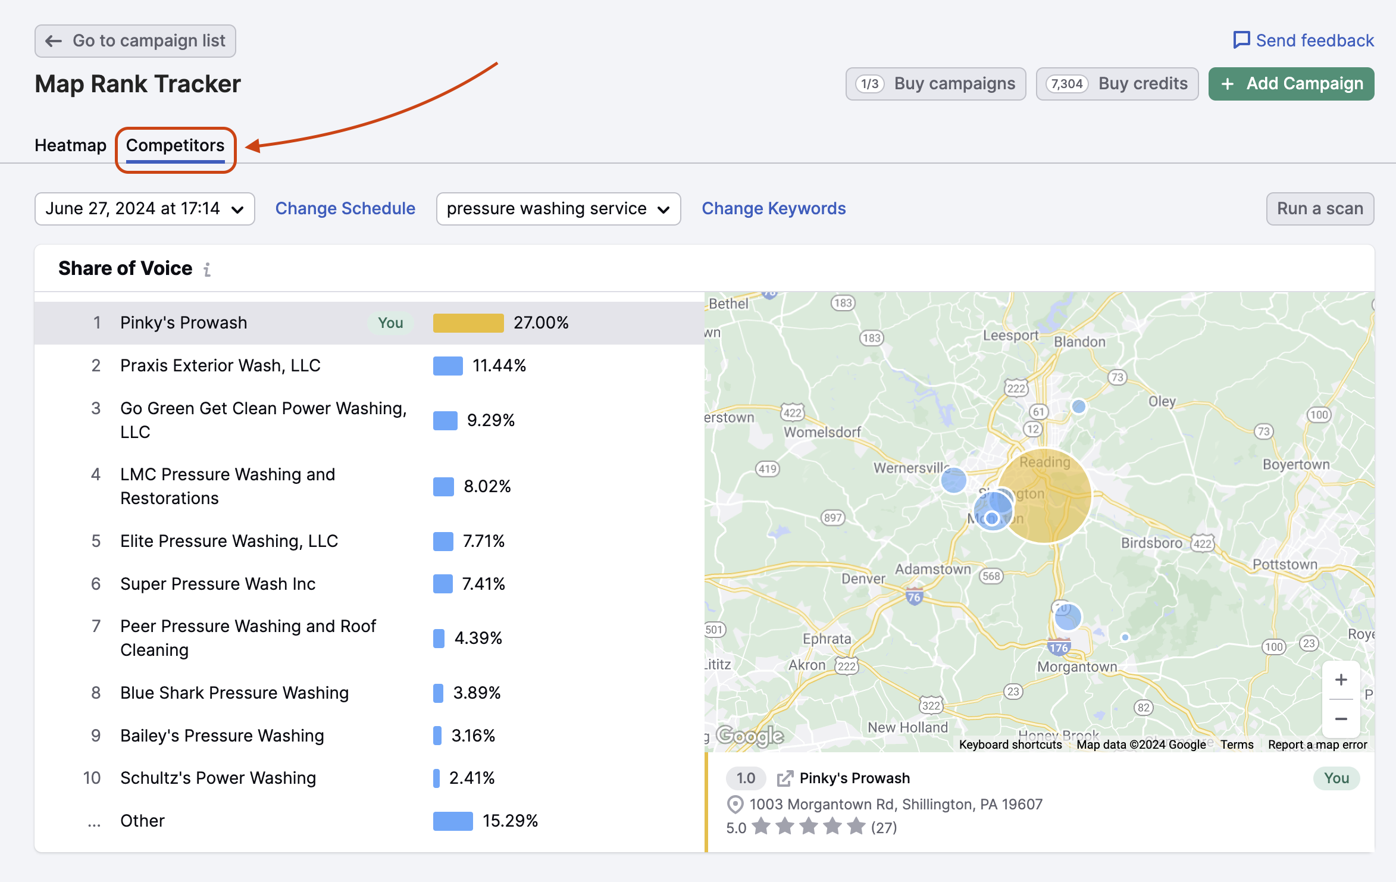Click the chevron on the keyword dropdown

(x=663, y=209)
